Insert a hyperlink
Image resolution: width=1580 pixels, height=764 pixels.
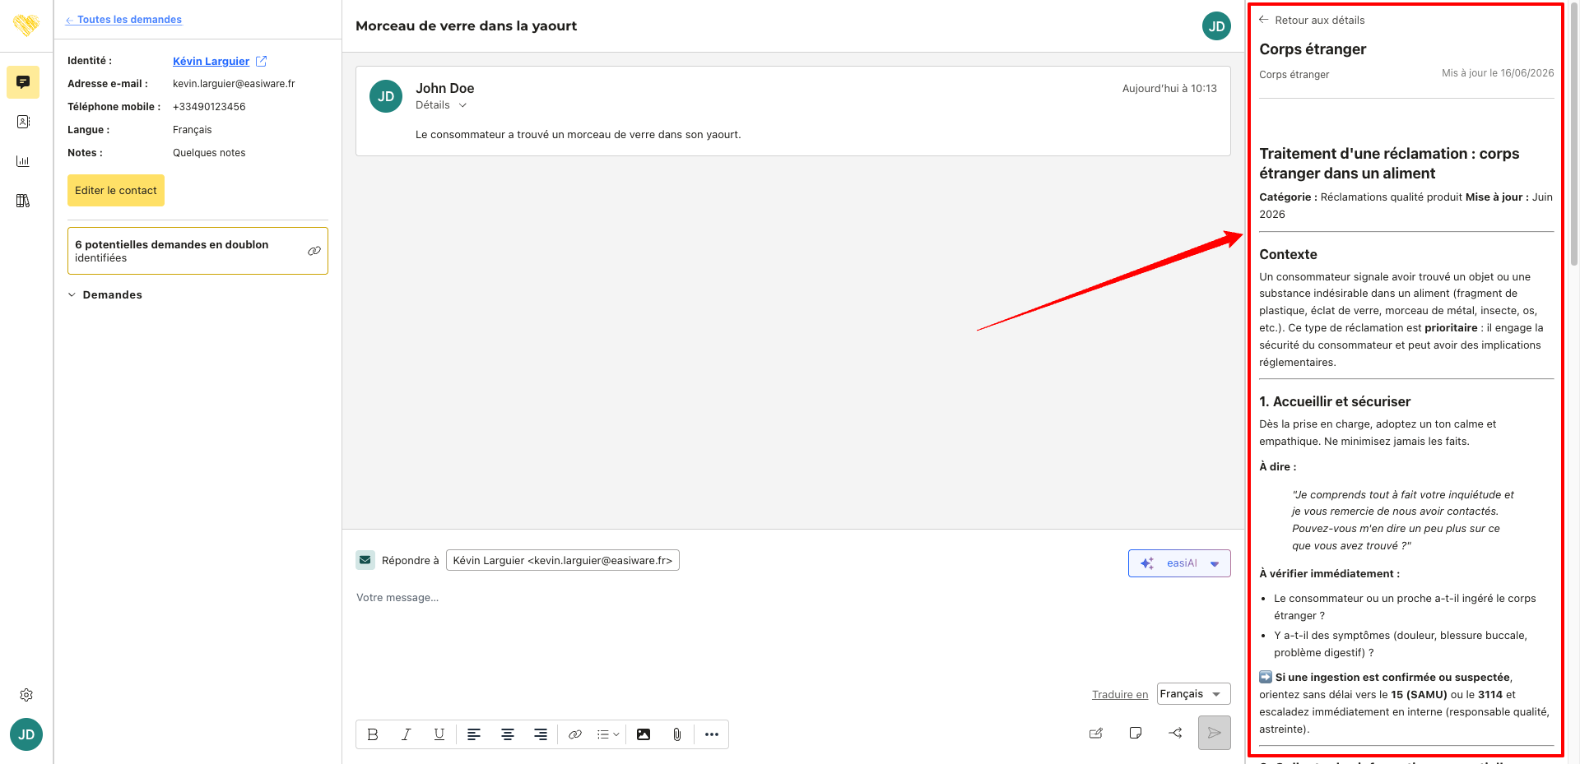tap(575, 734)
